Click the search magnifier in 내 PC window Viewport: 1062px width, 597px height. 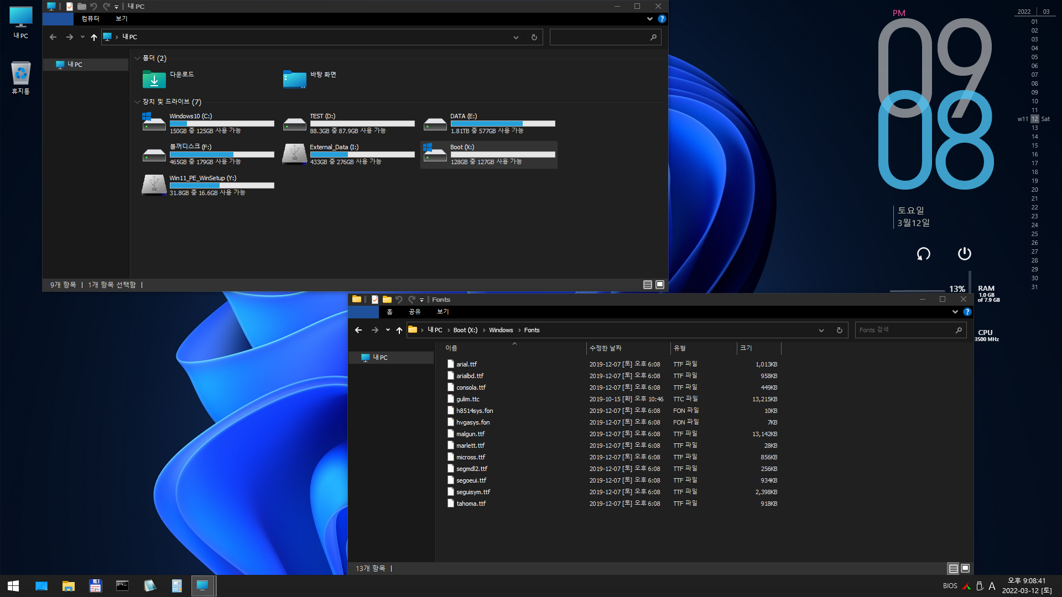[x=653, y=37]
